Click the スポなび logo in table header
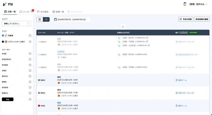The height and width of the screenshot is (115, 212). 183,33
